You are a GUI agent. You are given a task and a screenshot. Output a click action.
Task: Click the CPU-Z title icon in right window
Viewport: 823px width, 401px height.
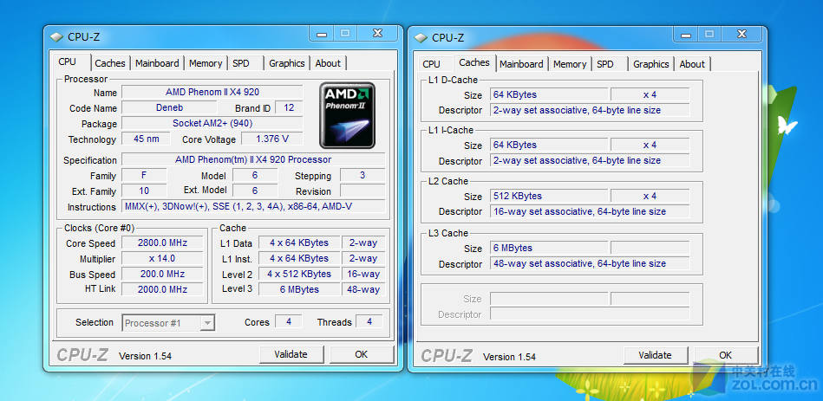pyautogui.click(x=421, y=37)
